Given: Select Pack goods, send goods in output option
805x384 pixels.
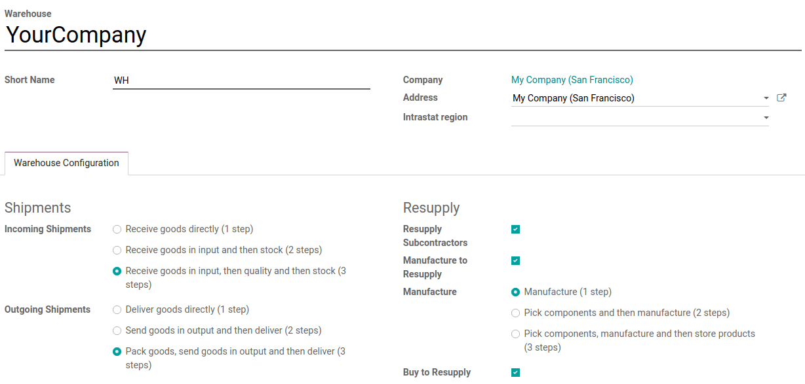Looking at the screenshot, I should click(x=117, y=351).
